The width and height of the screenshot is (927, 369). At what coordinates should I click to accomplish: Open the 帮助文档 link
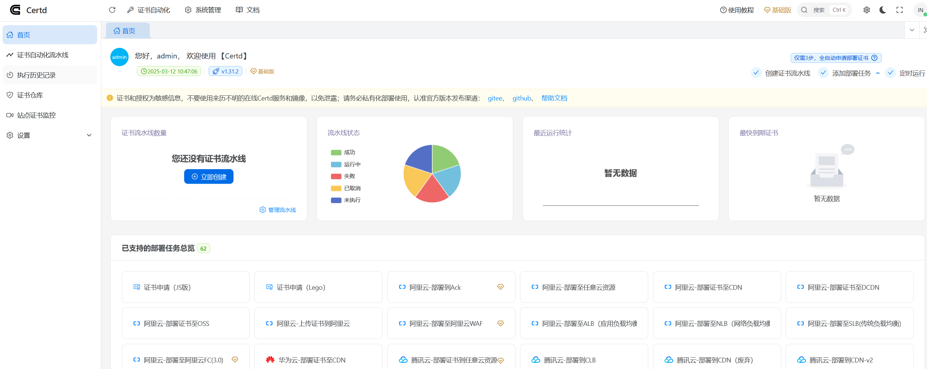[x=554, y=98]
